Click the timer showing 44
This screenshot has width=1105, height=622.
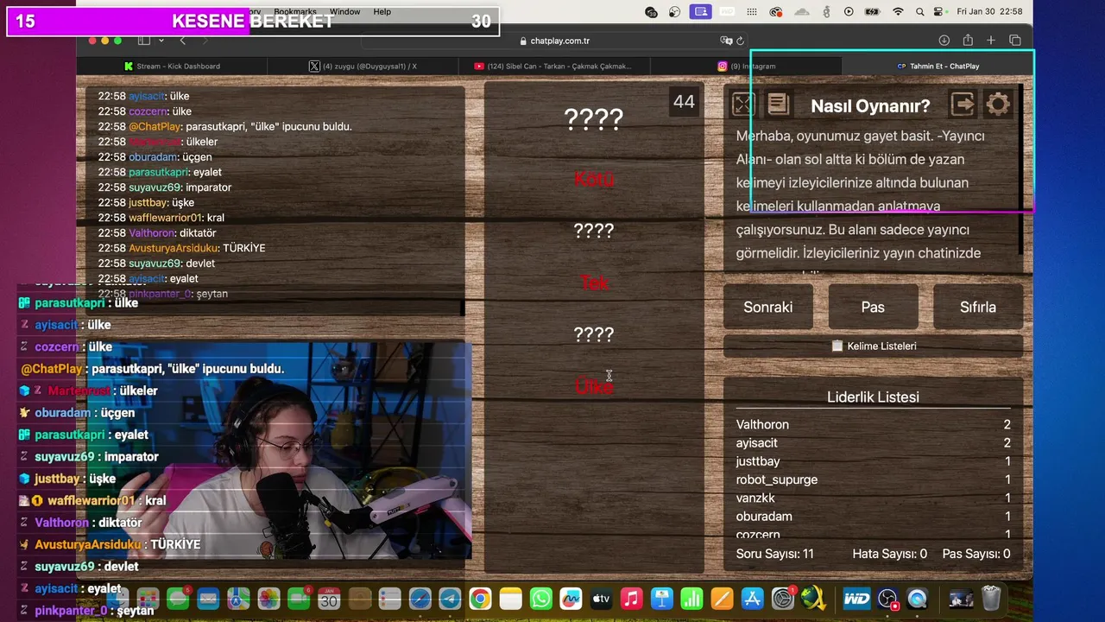(x=684, y=102)
